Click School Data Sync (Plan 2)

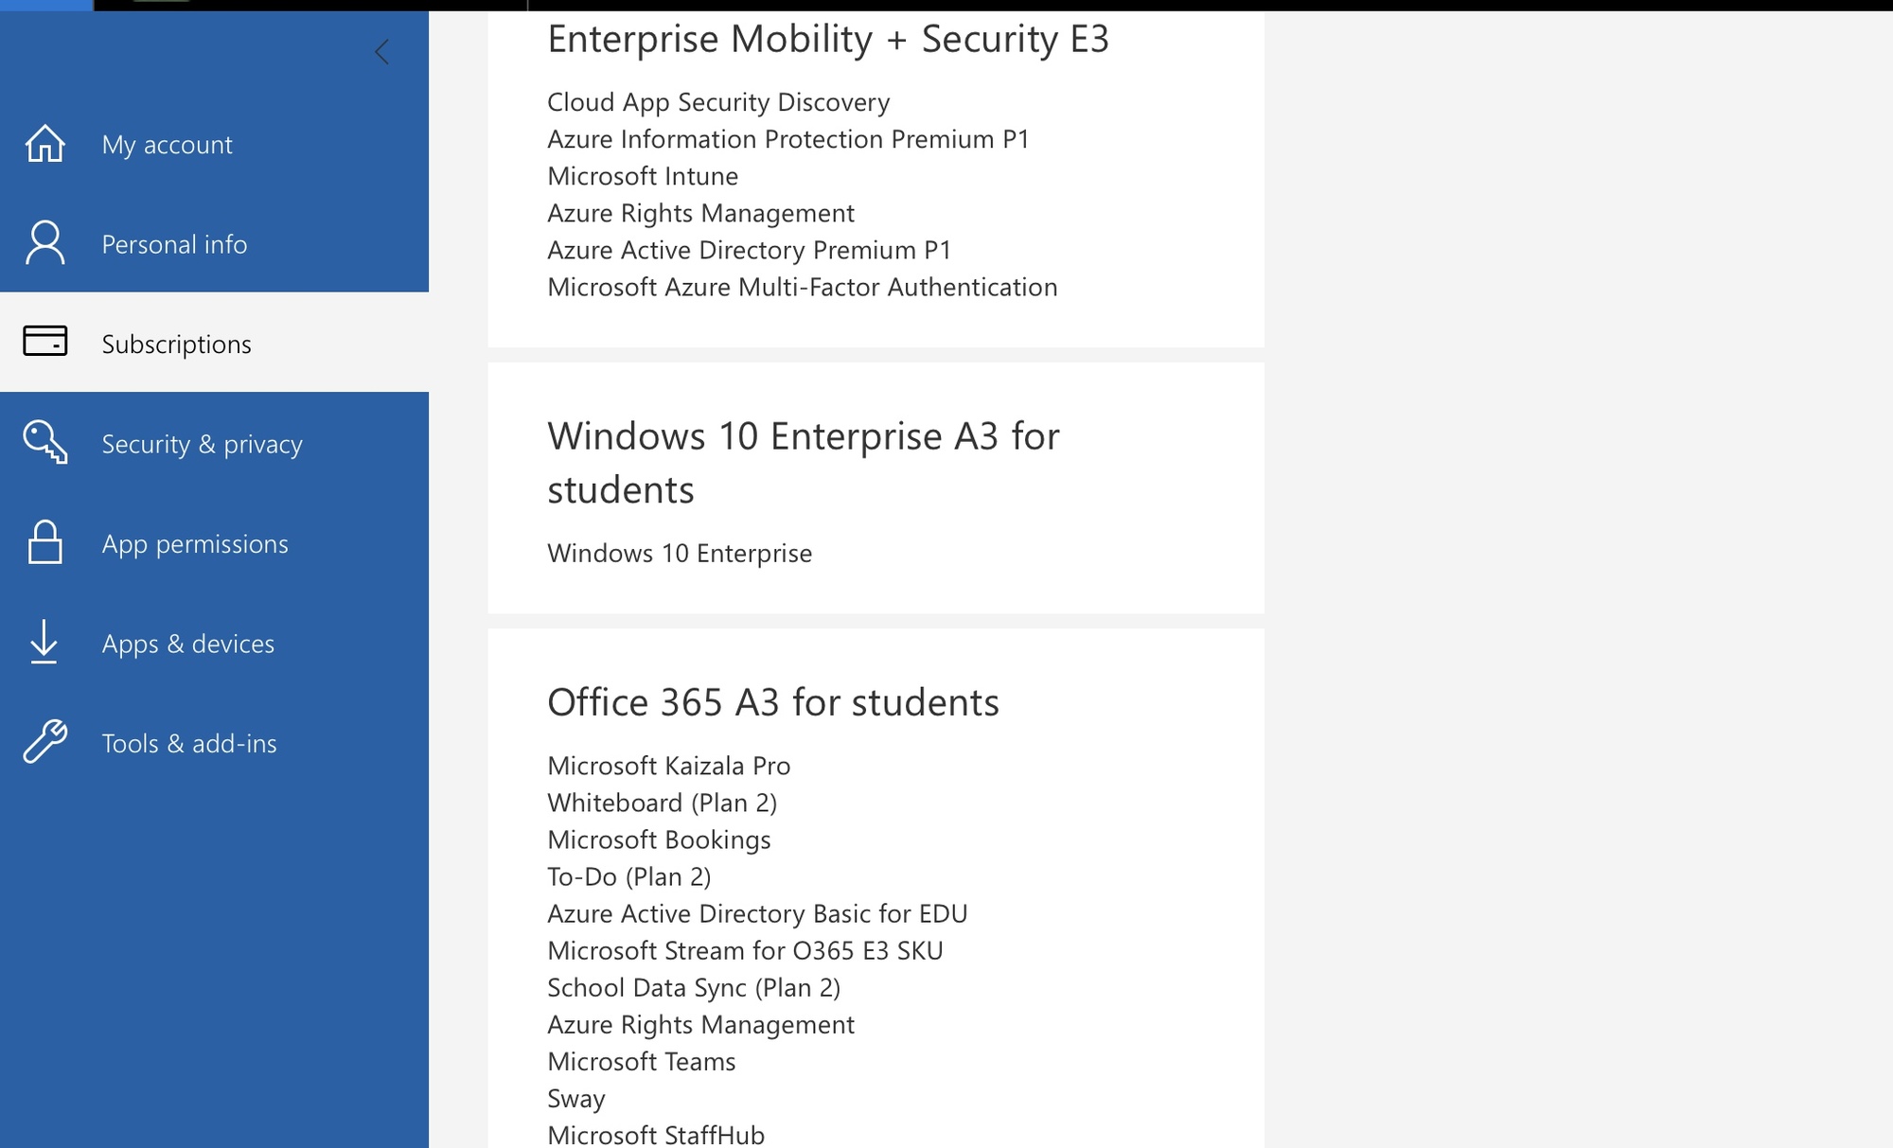tap(694, 988)
